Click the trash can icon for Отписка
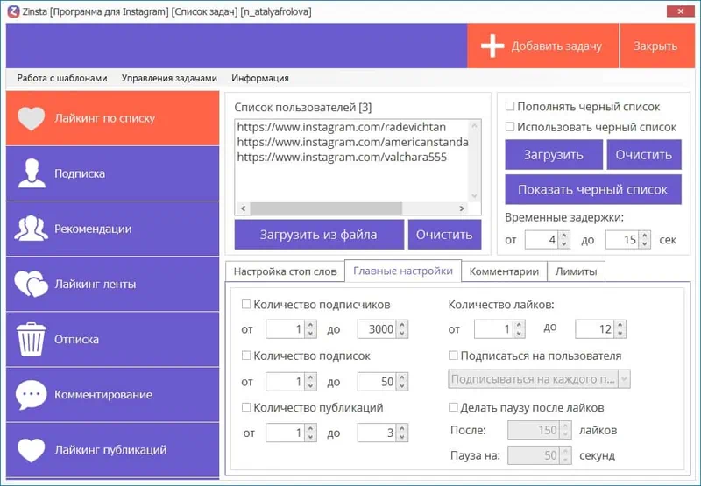Viewport: 701px width, 486px height. 31,339
